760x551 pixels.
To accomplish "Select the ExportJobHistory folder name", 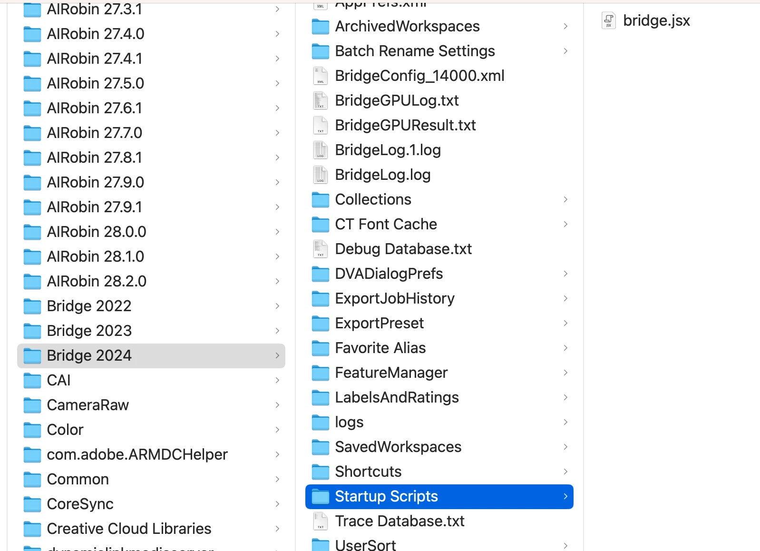I will click(x=395, y=299).
